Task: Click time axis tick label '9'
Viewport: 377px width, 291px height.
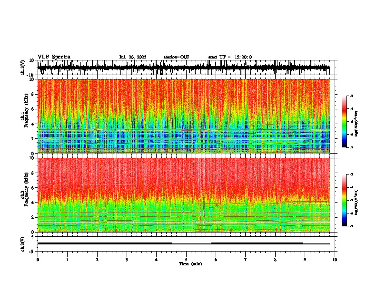Action: [x=305, y=260]
